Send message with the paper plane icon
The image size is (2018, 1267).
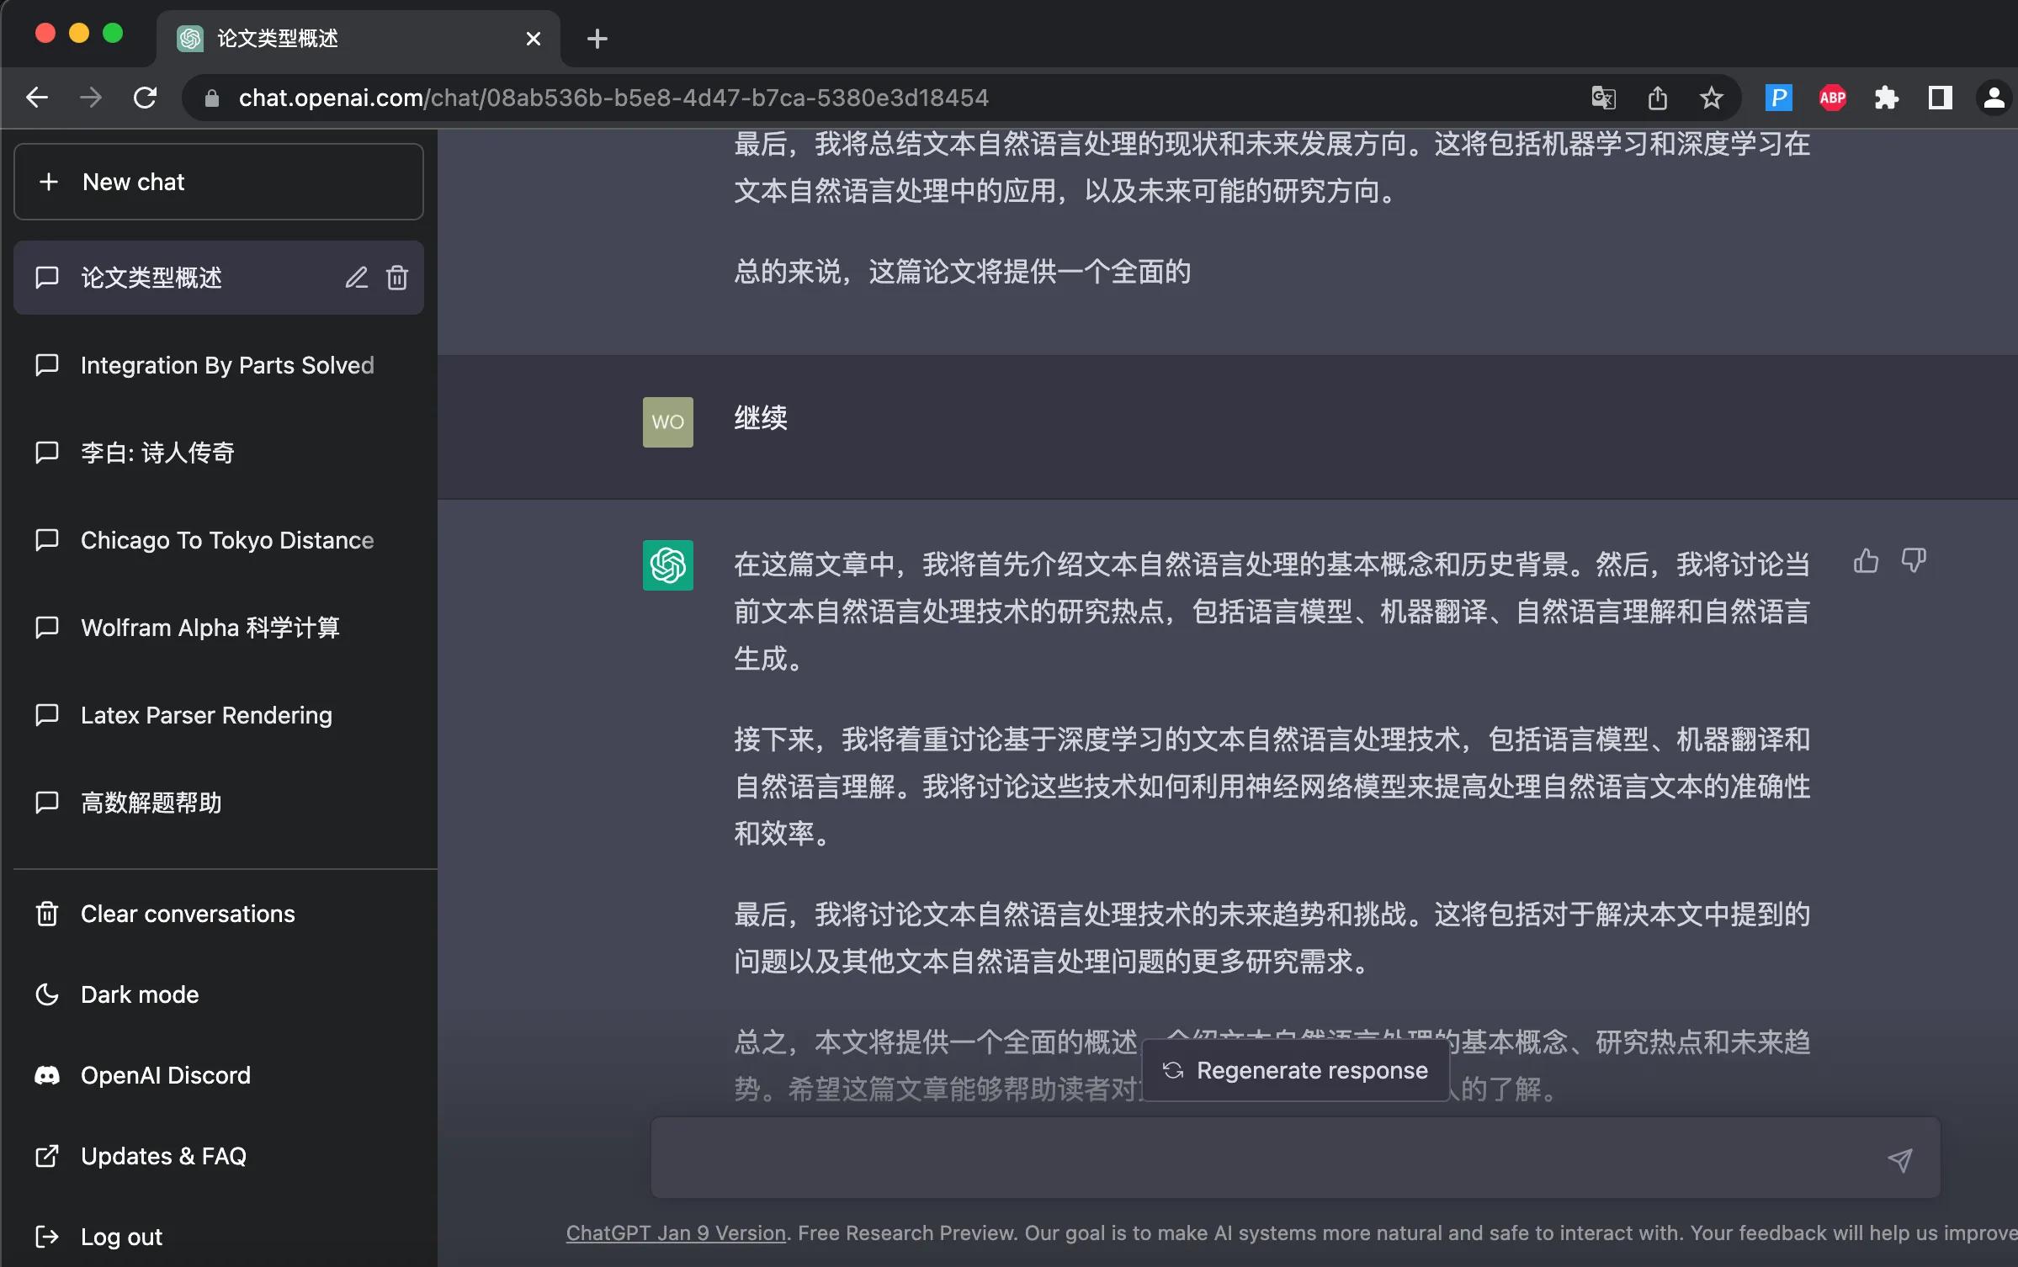point(1899,1158)
